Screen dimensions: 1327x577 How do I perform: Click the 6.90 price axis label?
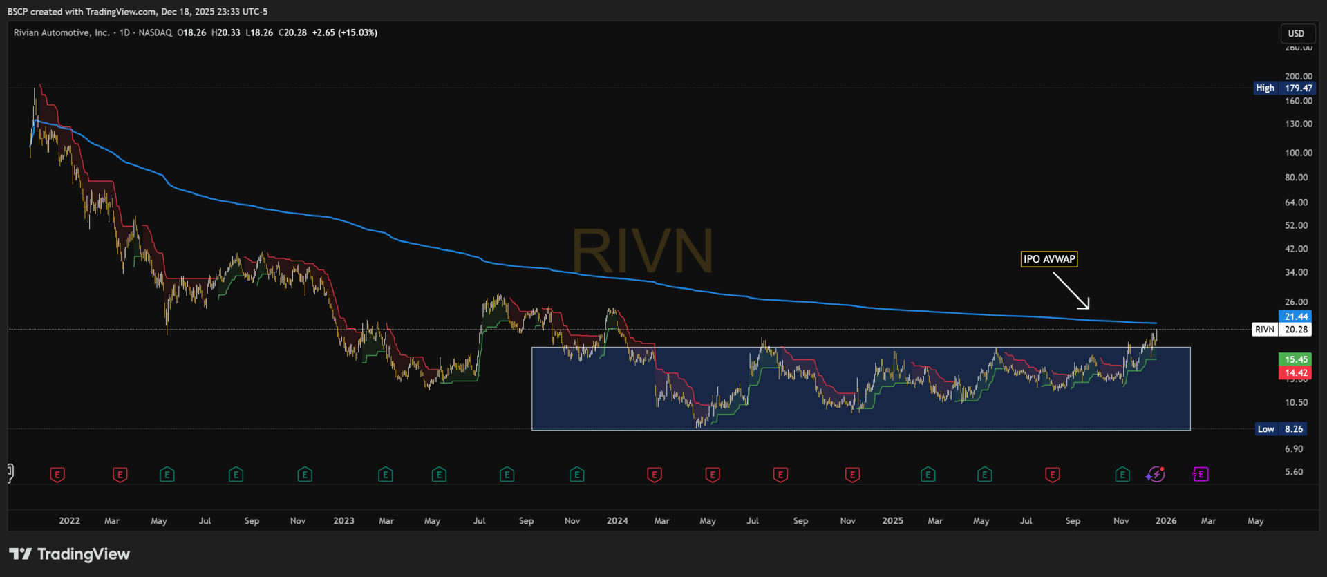pyautogui.click(x=1294, y=449)
